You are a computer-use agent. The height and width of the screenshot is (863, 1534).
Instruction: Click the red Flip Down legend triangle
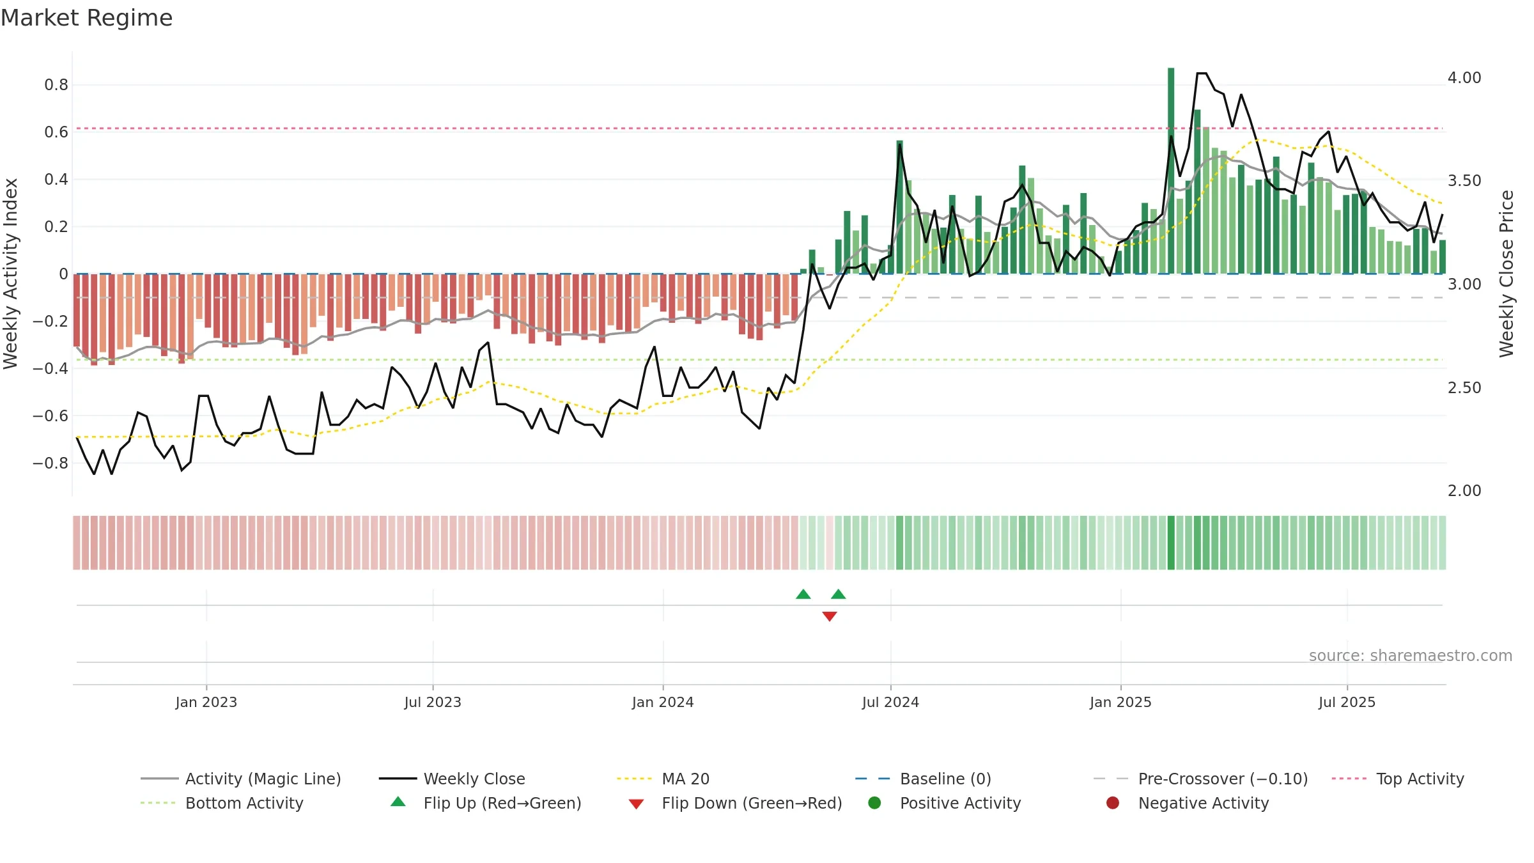[636, 804]
